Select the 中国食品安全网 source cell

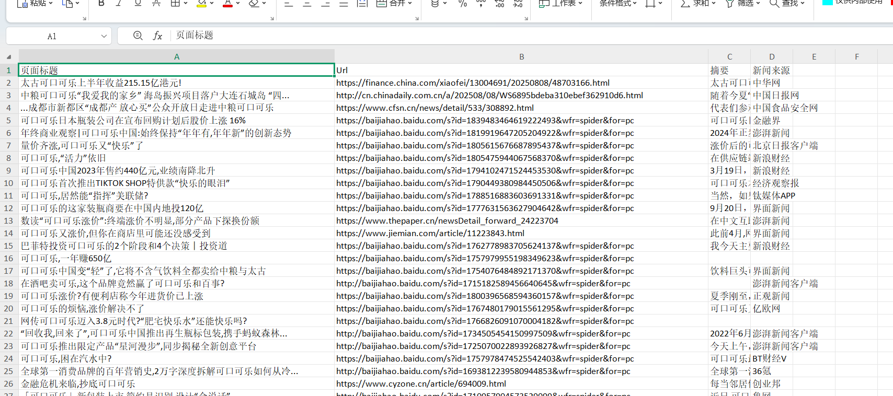[x=772, y=108]
